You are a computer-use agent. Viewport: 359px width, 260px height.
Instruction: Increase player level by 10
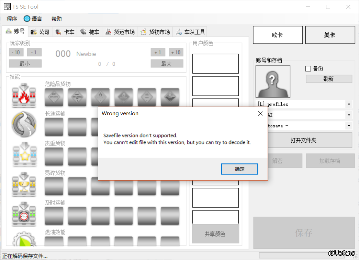coord(176,53)
